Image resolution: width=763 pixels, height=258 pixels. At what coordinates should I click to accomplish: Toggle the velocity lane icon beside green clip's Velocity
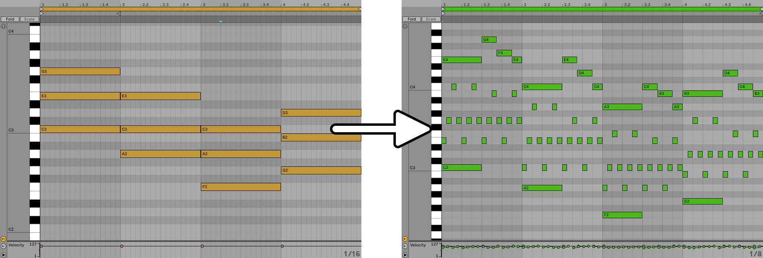(x=405, y=246)
